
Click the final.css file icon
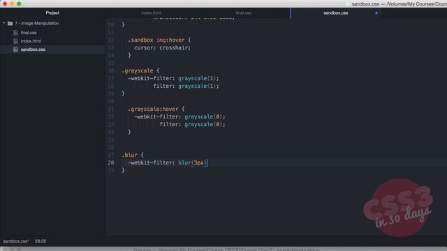tap(15, 33)
